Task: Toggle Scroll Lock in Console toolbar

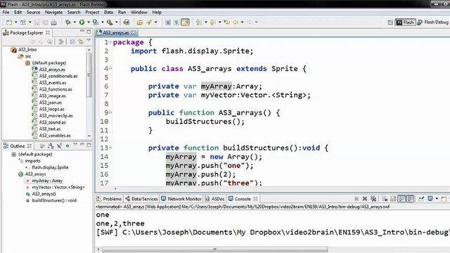Action: click(x=393, y=198)
